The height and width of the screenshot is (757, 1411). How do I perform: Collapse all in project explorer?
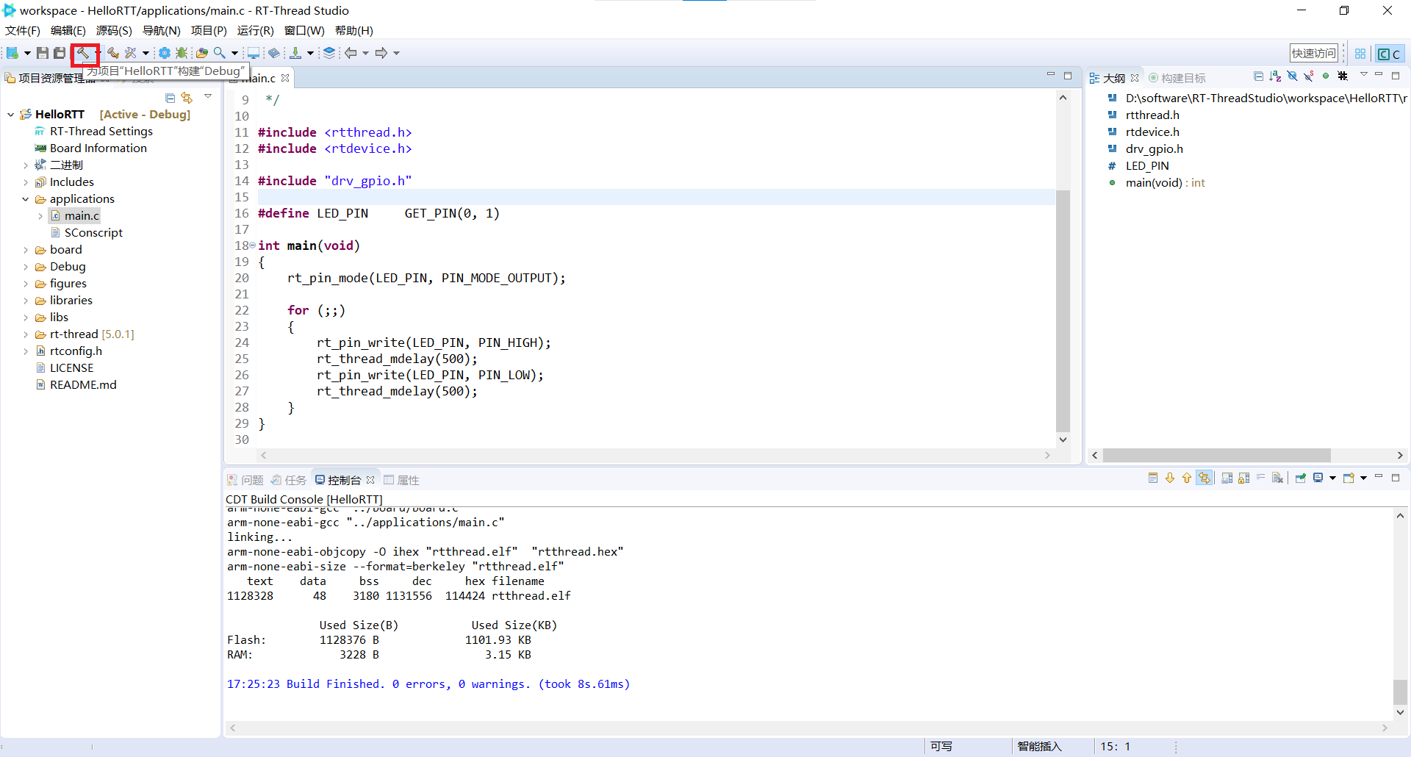[x=170, y=98]
